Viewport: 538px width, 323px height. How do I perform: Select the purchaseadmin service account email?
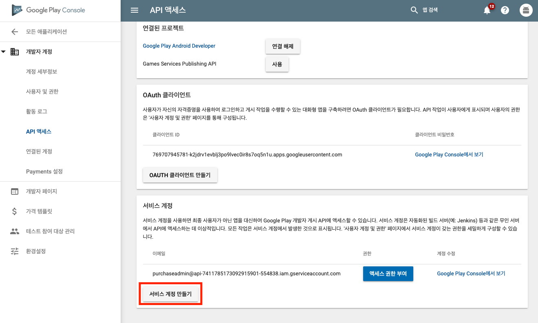click(x=247, y=274)
